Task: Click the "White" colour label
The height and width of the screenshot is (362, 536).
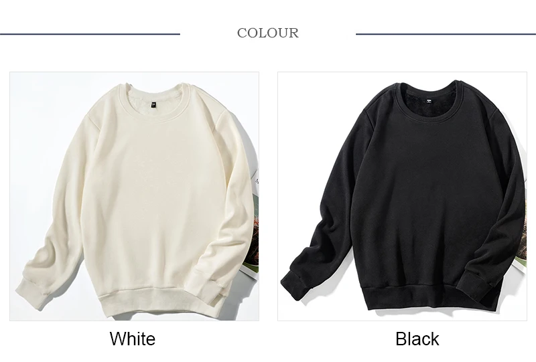Action: (133, 339)
